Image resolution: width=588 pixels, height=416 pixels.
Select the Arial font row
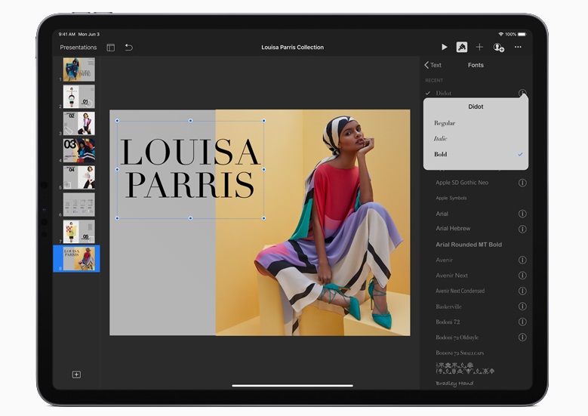click(476, 214)
